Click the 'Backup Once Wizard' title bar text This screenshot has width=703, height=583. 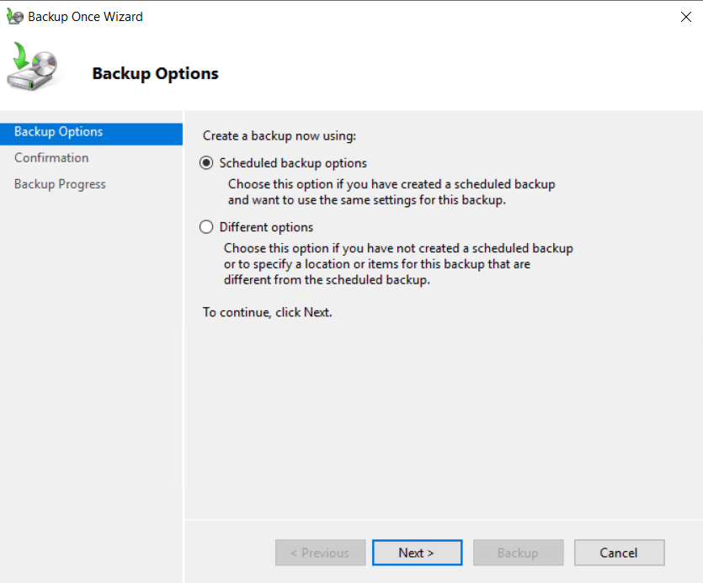(x=85, y=17)
